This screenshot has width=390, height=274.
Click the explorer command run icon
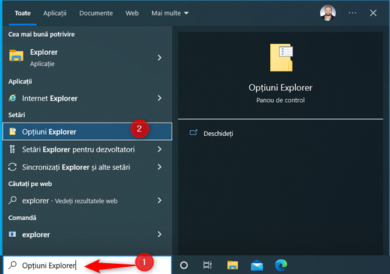click(13, 234)
